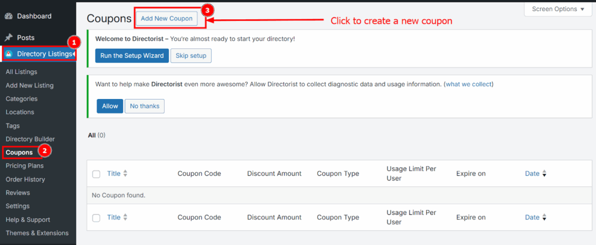Screen dimensions: 596x245
Task: Open the 'what we collect' link
Action: click(x=469, y=84)
